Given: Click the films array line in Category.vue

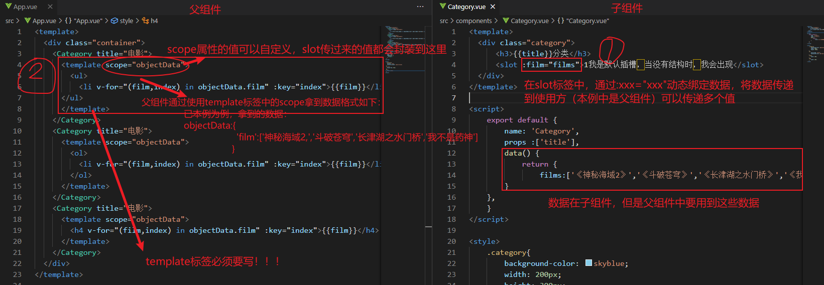Looking at the screenshot, I should coord(671,175).
